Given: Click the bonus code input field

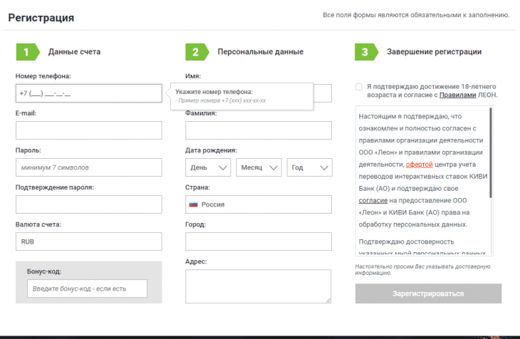Looking at the screenshot, I should tap(87, 288).
